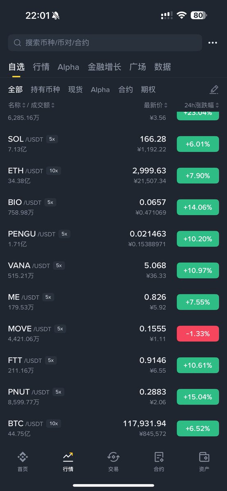Switch to the 金融增长 tab
Image resolution: width=227 pixels, height=491 pixels.
point(104,67)
